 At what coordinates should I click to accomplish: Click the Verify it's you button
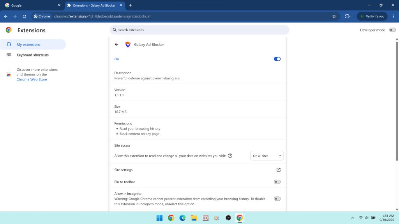(373, 16)
